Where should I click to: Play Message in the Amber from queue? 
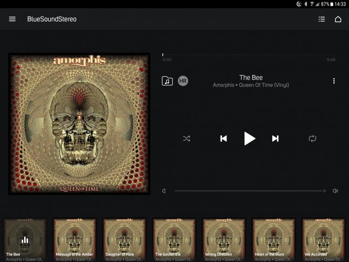[74, 240]
